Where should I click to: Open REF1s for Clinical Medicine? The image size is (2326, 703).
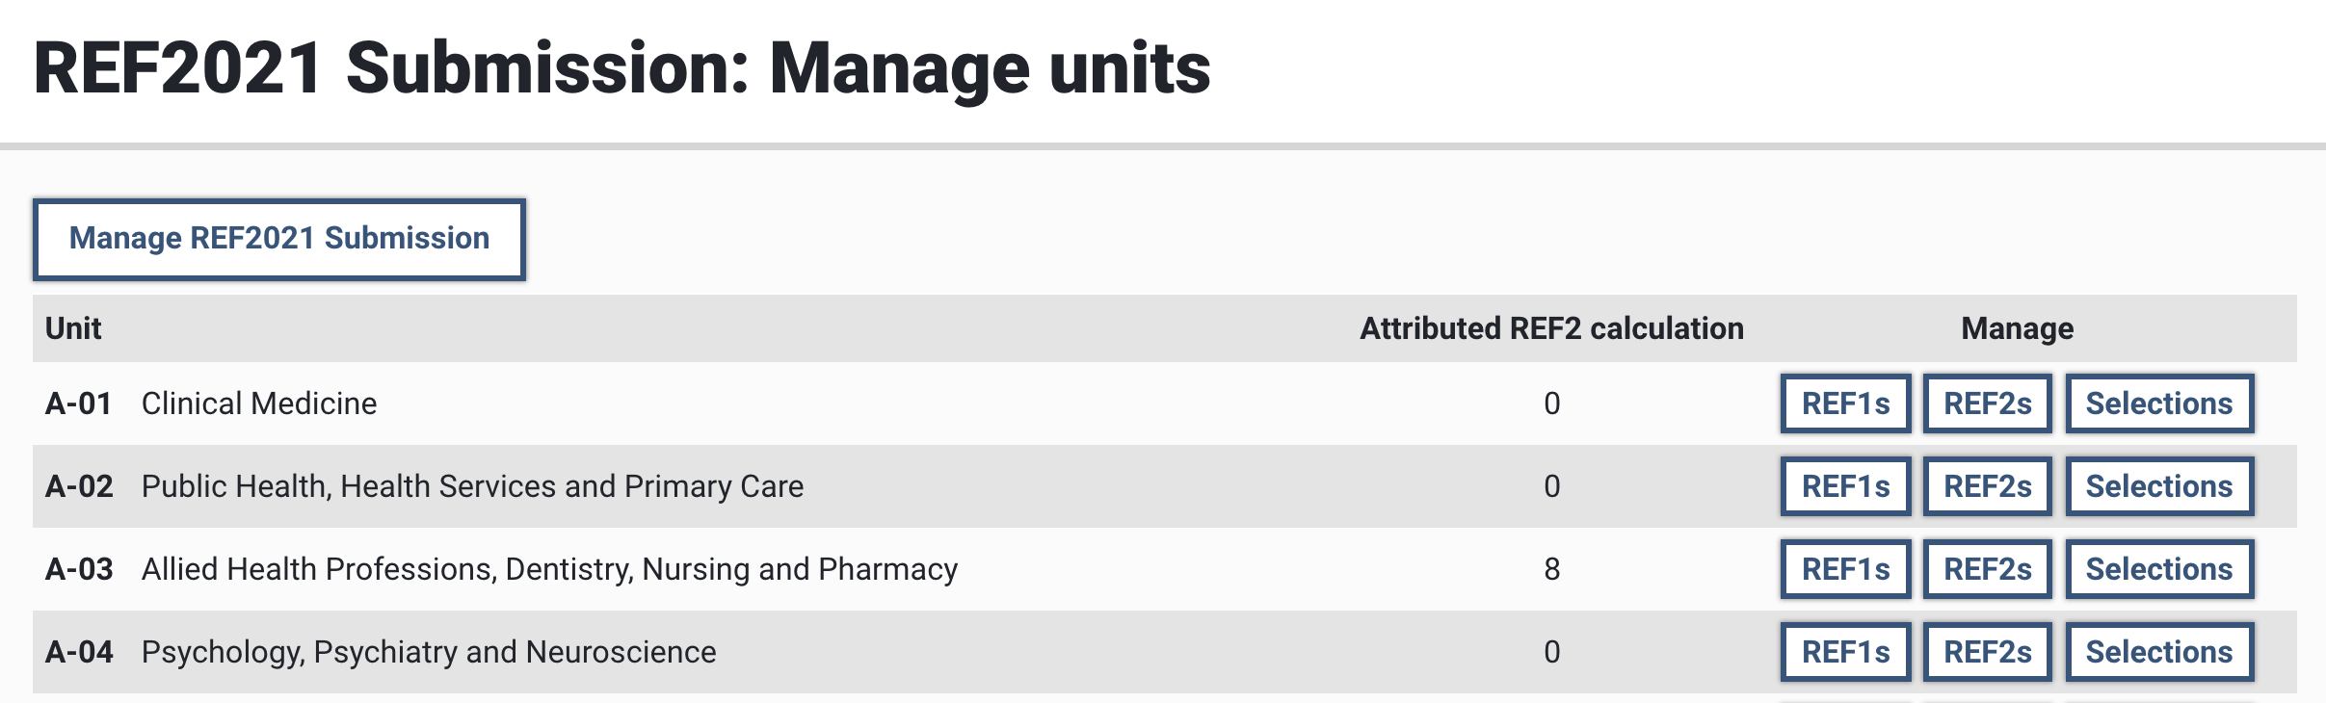pyautogui.click(x=1845, y=404)
